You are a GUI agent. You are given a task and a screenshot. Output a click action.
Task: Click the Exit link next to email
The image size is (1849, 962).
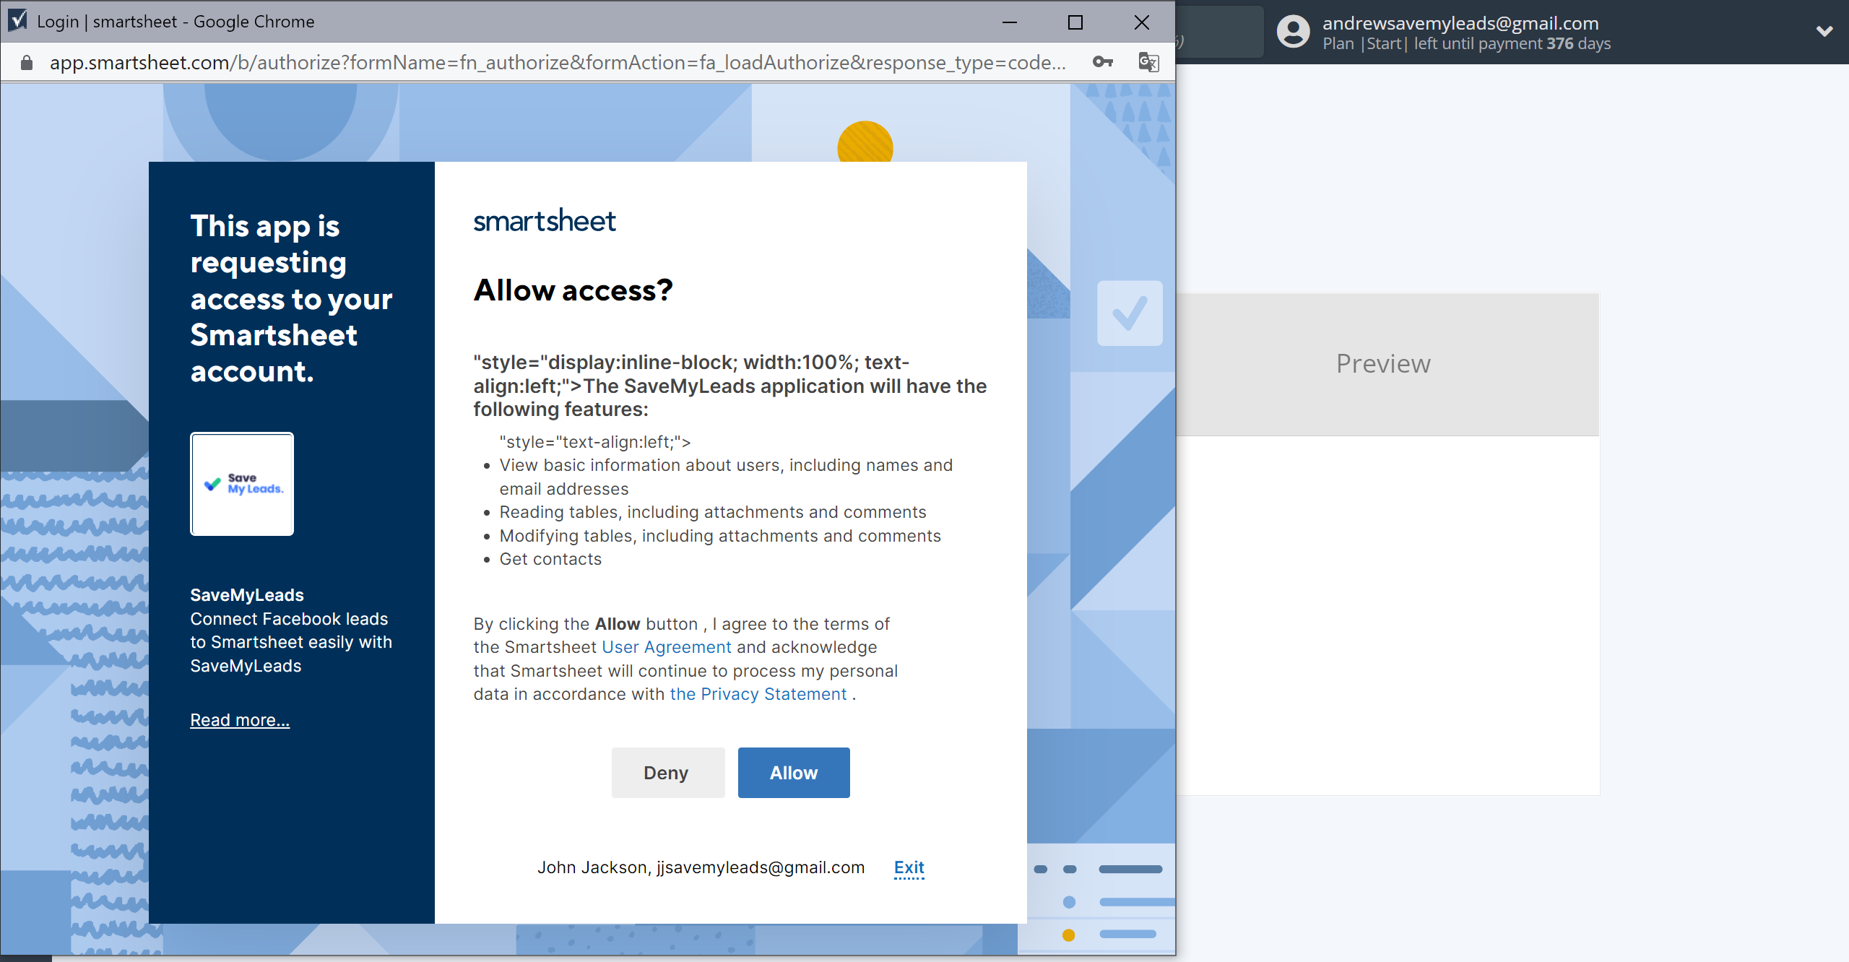(x=909, y=867)
